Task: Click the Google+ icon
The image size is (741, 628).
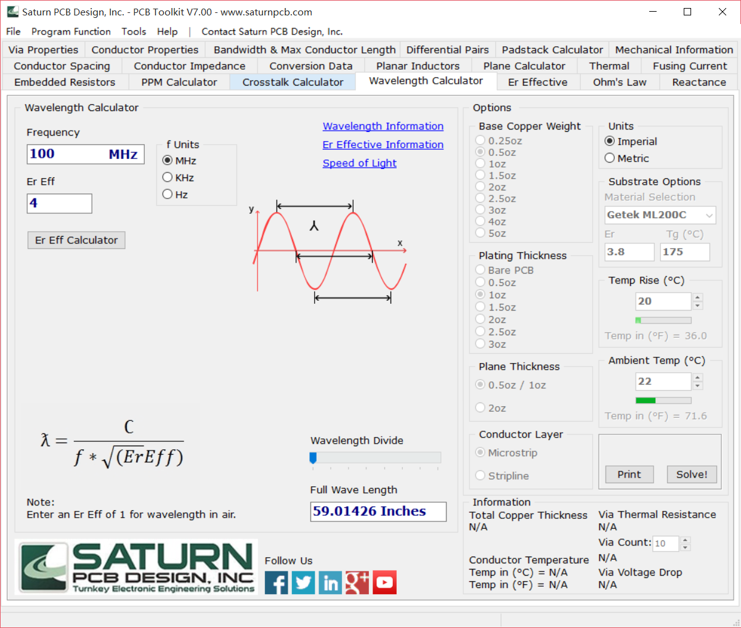Action: point(357,582)
